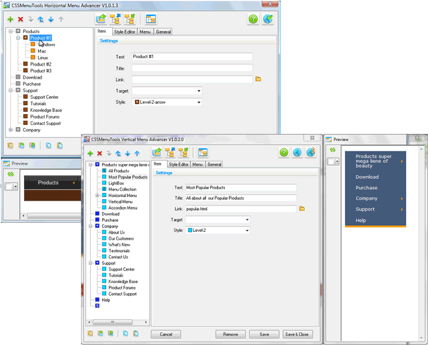This screenshot has width=429, height=346.
Task: Click green plus add item icon in Vertical Menu Advancer
Action: tap(90, 153)
